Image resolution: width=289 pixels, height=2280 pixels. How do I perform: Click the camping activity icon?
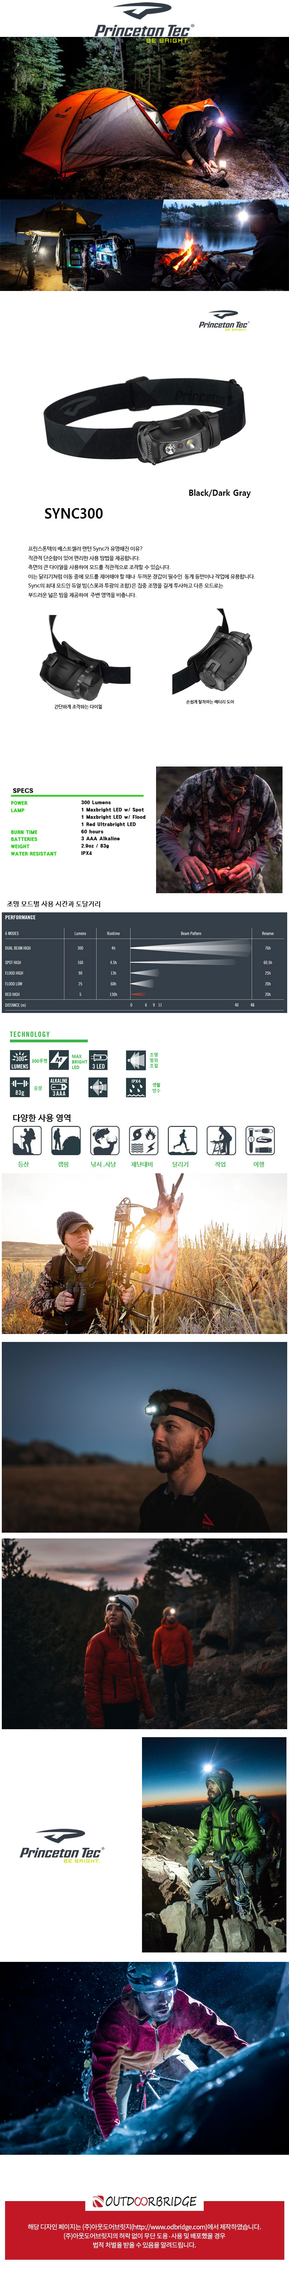(x=65, y=1140)
